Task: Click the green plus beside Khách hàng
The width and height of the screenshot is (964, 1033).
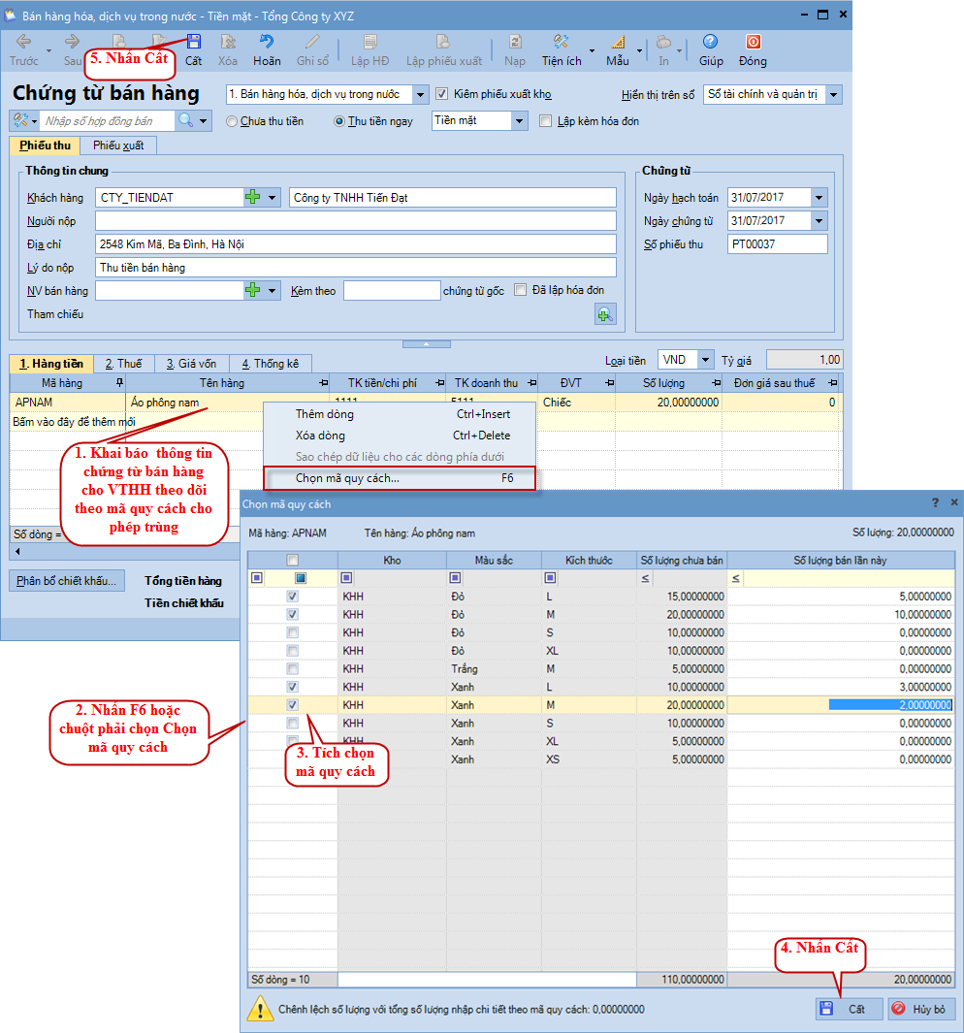Action: tap(253, 198)
